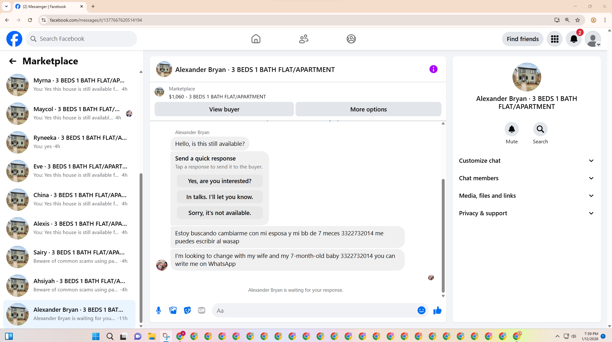Click 'Hello, is this still available?' message
612x342 pixels.
pyautogui.click(x=210, y=144)
